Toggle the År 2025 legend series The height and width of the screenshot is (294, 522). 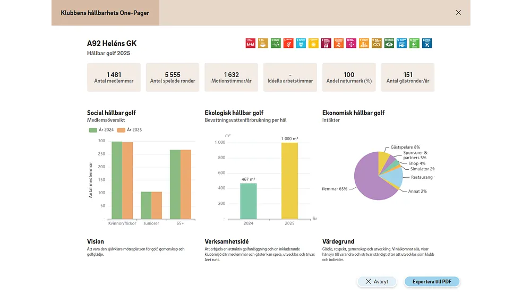(x=130, y=129)
